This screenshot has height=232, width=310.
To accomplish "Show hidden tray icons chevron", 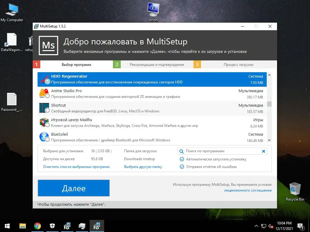I will [x=256, y=226].
